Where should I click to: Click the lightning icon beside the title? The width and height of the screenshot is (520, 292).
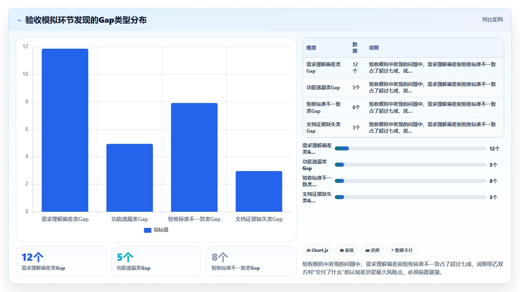19,20
